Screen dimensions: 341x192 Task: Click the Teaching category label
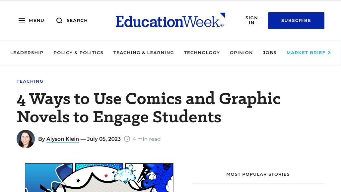point(30,81)
